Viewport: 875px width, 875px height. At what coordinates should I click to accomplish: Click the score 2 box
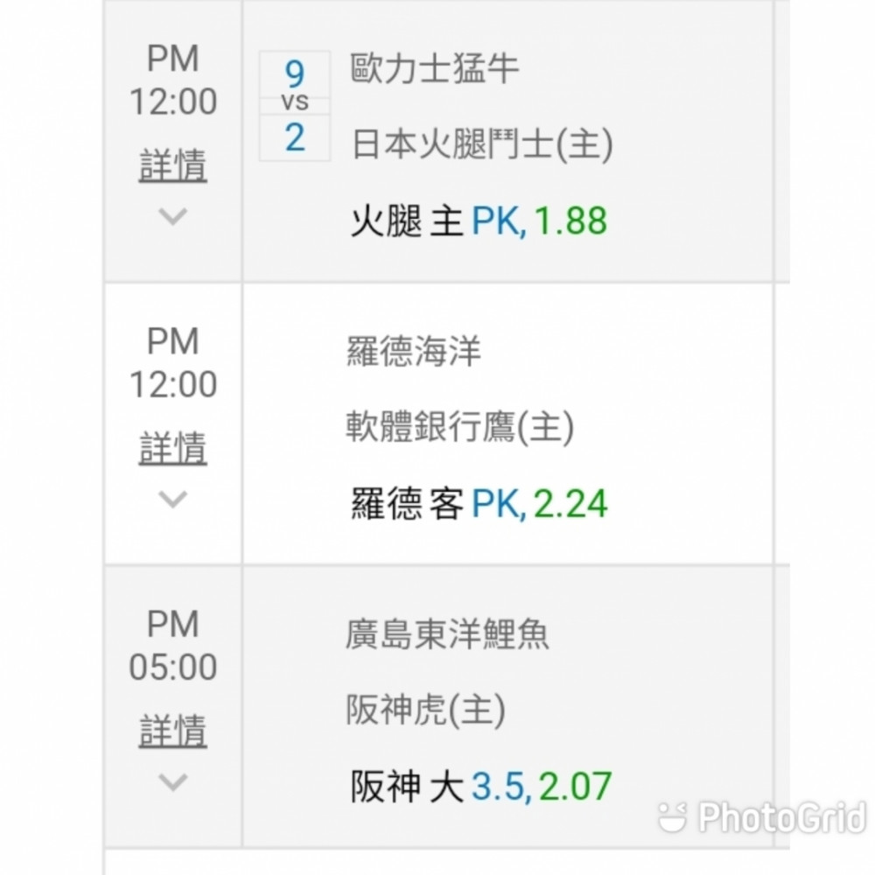click(x=295, y=138)
